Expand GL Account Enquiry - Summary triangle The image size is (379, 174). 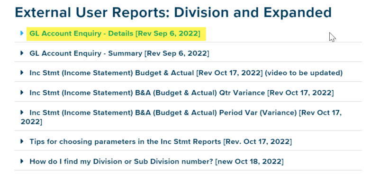point(22,53)
